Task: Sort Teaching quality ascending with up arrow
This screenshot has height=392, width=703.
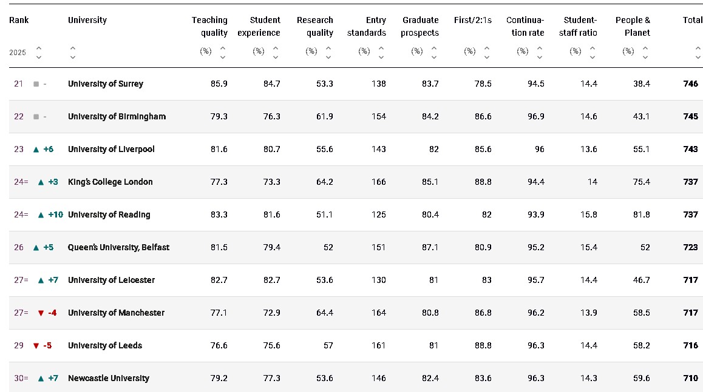Action: tap(223, 48)
